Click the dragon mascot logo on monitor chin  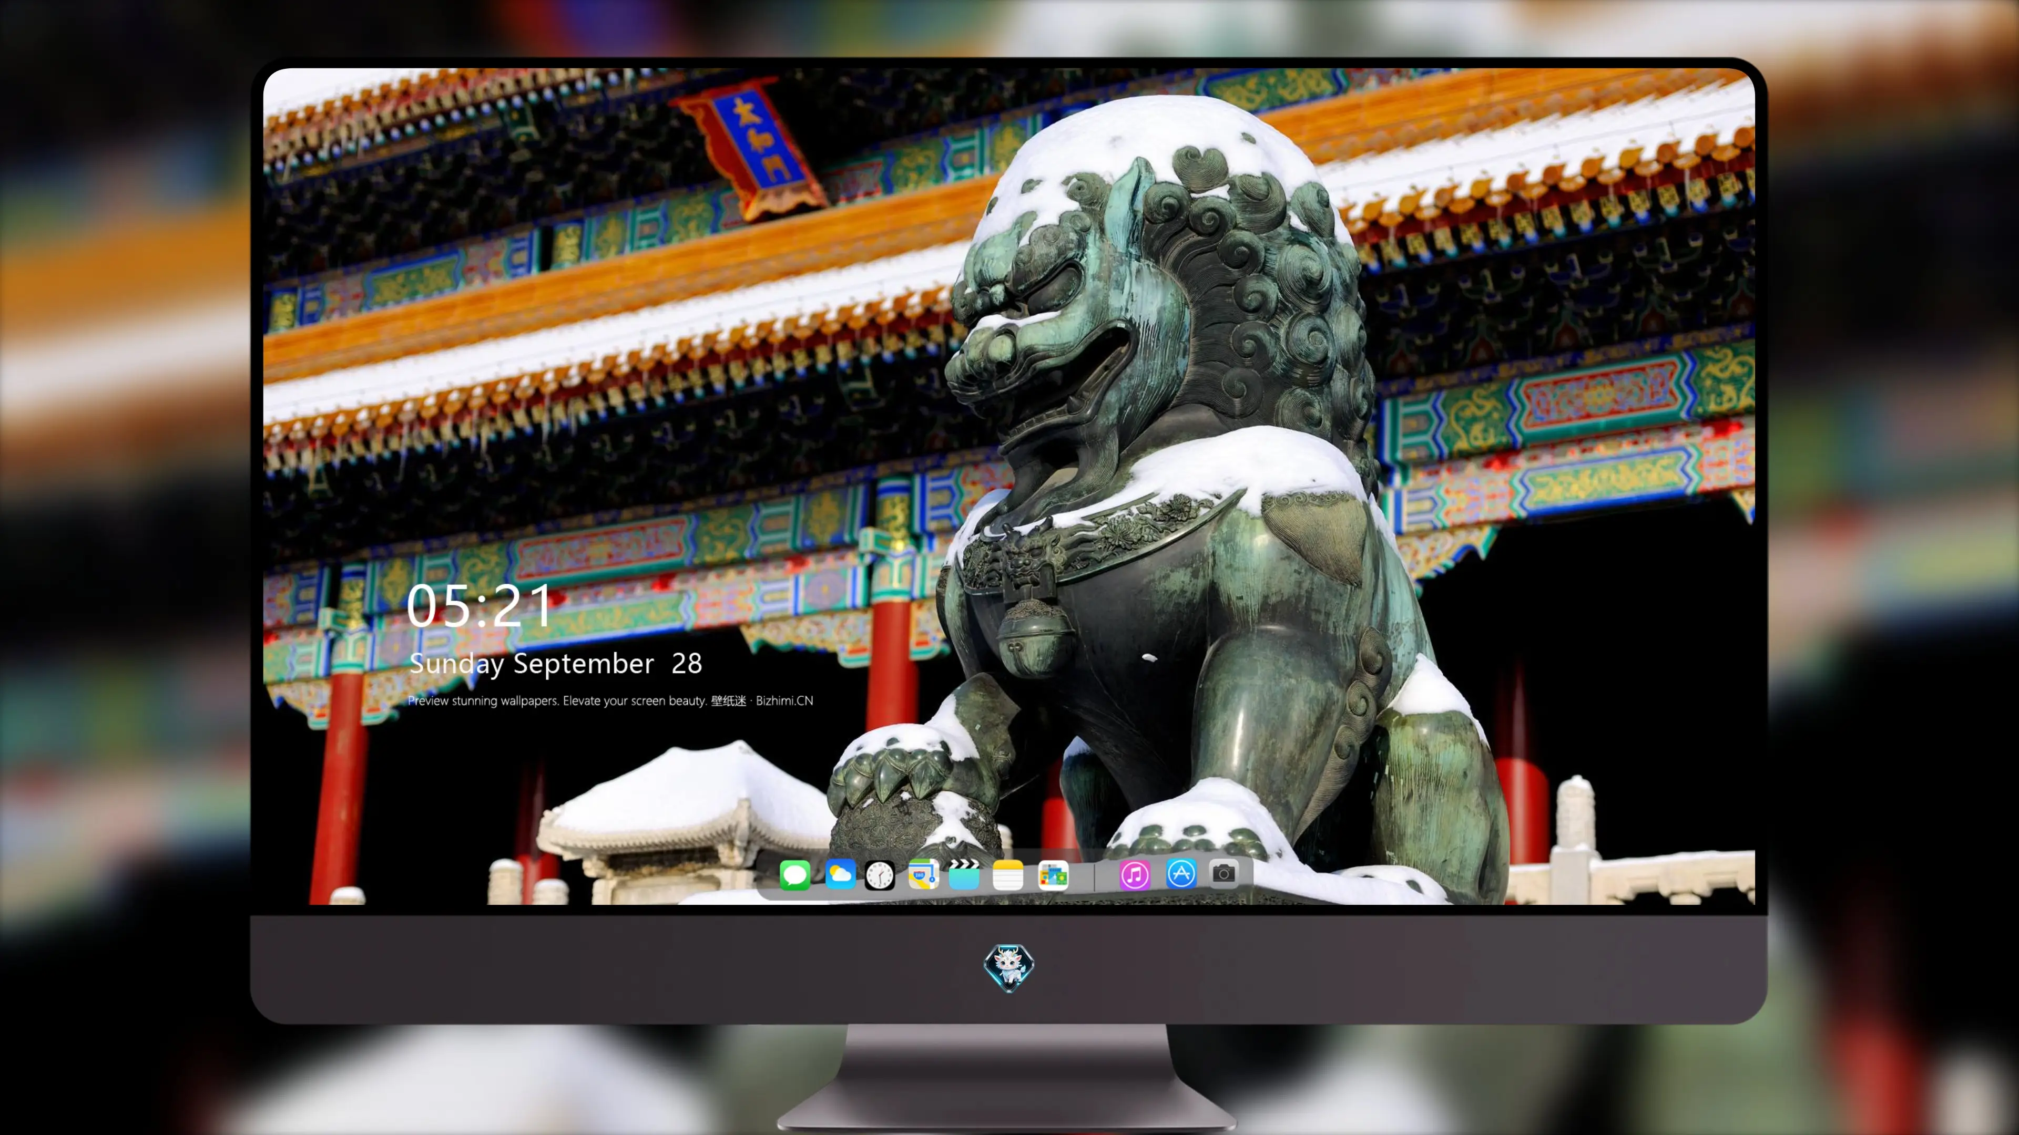point(1009,968)
